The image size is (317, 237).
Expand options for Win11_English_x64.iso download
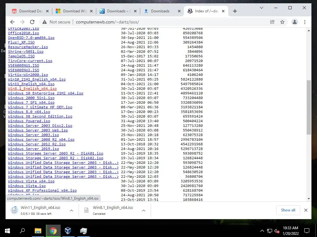click(x=72, y=210)
